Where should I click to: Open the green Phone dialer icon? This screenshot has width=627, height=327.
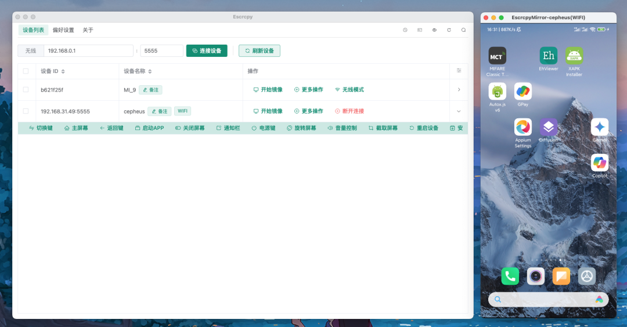pyautogui.click(x=510, y=276)
